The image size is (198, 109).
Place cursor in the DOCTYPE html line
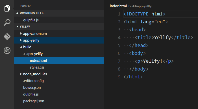coord(144,14)
